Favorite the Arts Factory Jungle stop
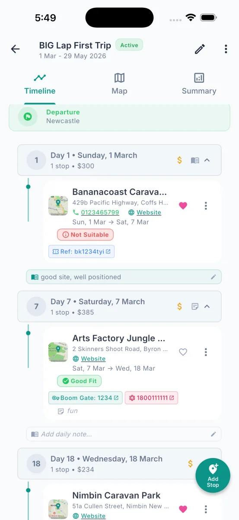 click(183, 352)
